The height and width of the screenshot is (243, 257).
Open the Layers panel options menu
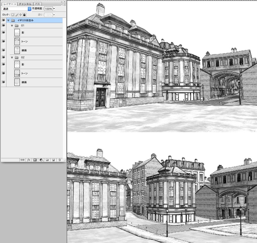coord(65,5)
